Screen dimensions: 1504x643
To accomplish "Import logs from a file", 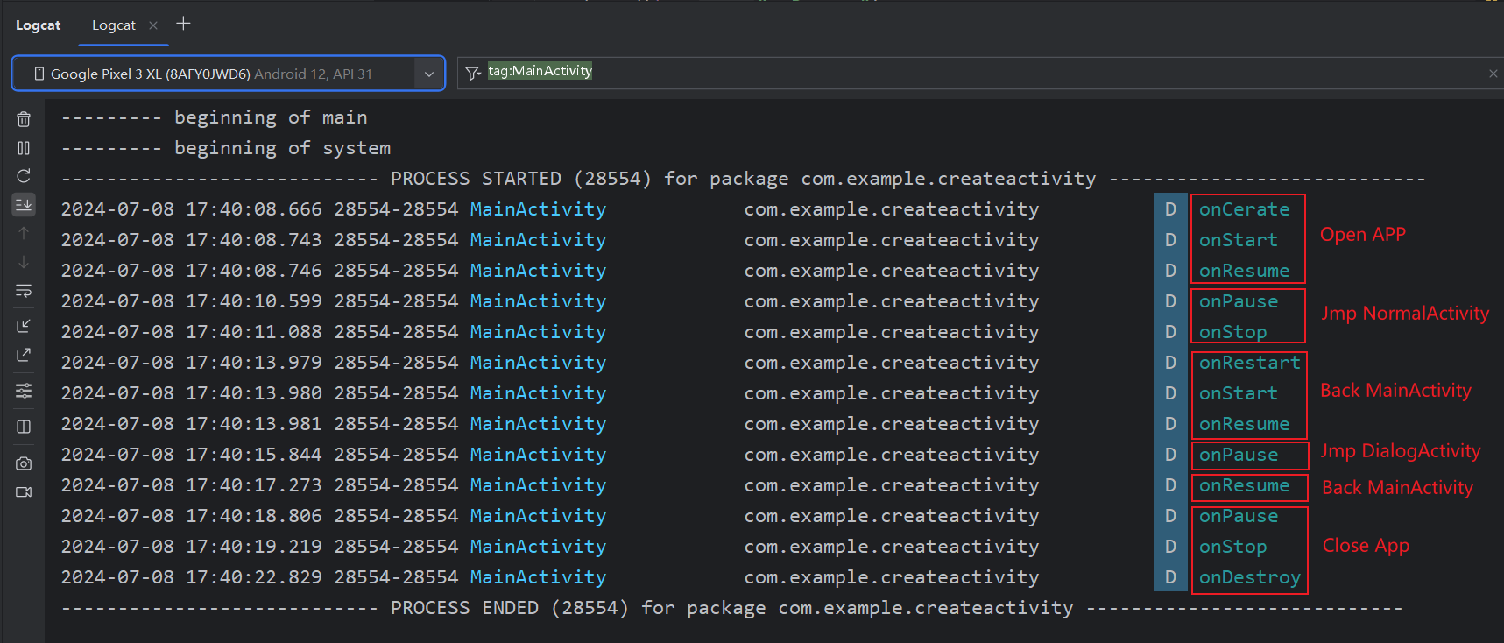I will [24, 326].
